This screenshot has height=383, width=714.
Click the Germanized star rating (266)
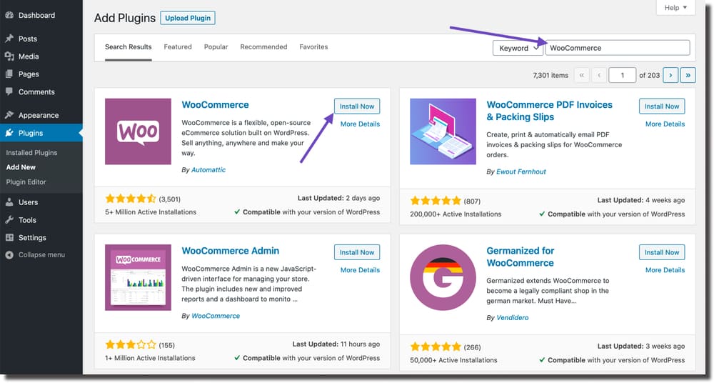pos(436,347)
